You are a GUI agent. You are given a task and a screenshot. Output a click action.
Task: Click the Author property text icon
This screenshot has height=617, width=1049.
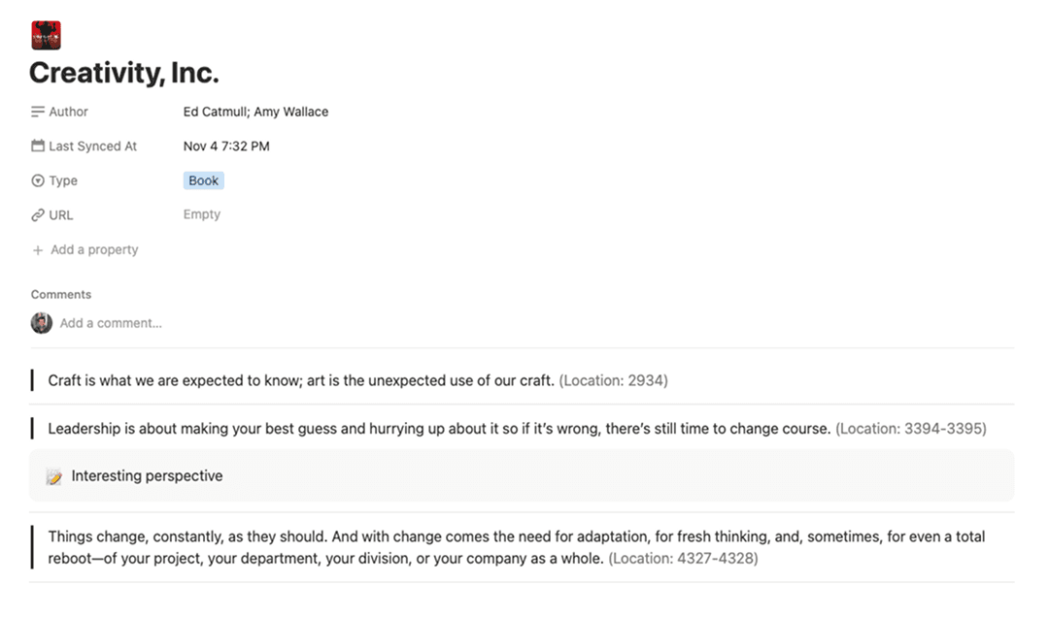click(x=38, y=112)
